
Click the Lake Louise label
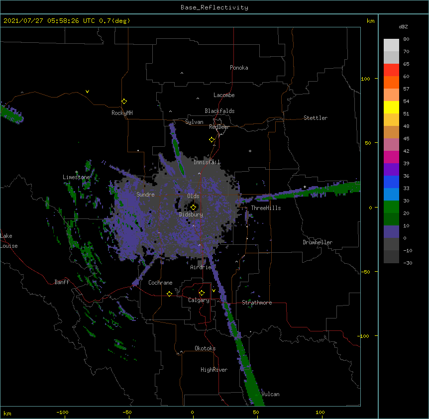click(9, 241)
